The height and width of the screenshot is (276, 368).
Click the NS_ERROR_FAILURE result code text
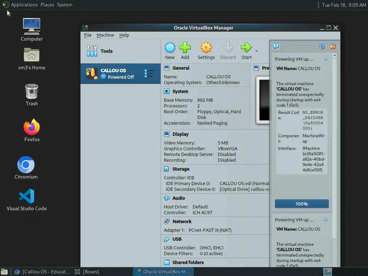pyautogui.click(x=313, y=120)
